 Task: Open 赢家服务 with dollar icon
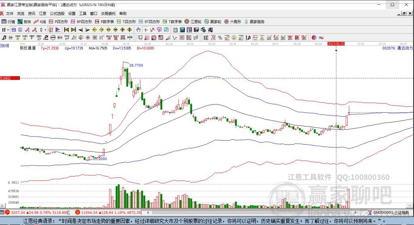coord(255,22)
